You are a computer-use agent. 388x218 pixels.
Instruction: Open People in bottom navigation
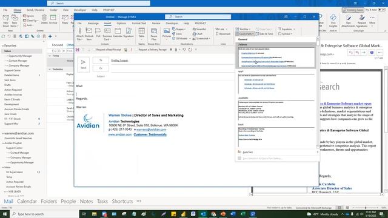69,201
